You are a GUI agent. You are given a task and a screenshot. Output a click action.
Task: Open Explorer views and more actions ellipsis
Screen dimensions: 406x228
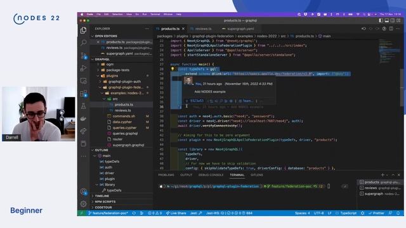pos(147,28)
